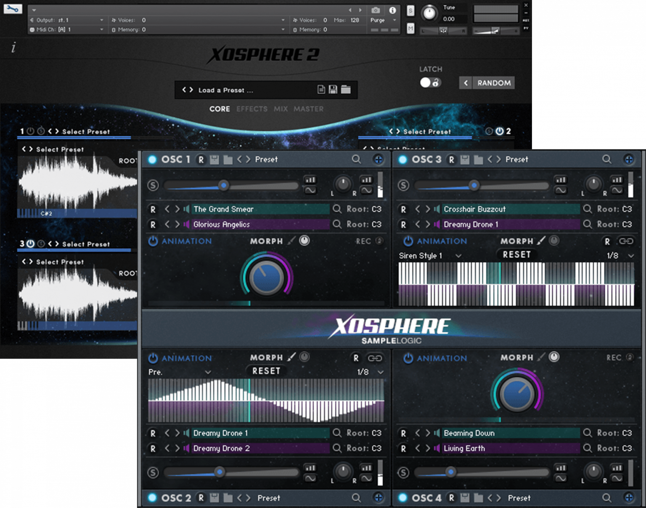Enable ANIMATION on OSC 1
The width and height of the screenshot is (646, 508).
pyautogui.click(x=152, y=241)
